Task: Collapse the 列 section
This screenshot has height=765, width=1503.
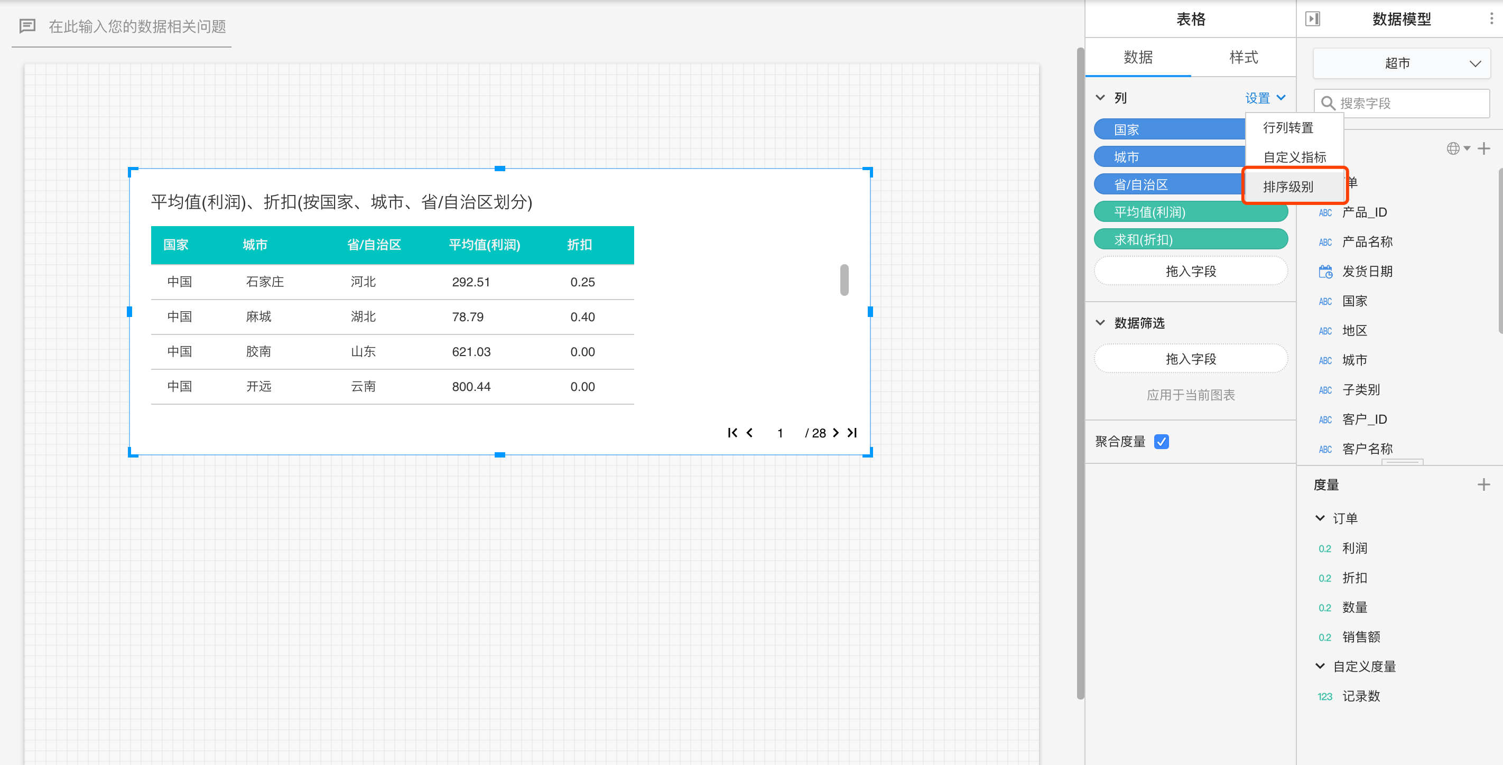Action: point(1100,97)
